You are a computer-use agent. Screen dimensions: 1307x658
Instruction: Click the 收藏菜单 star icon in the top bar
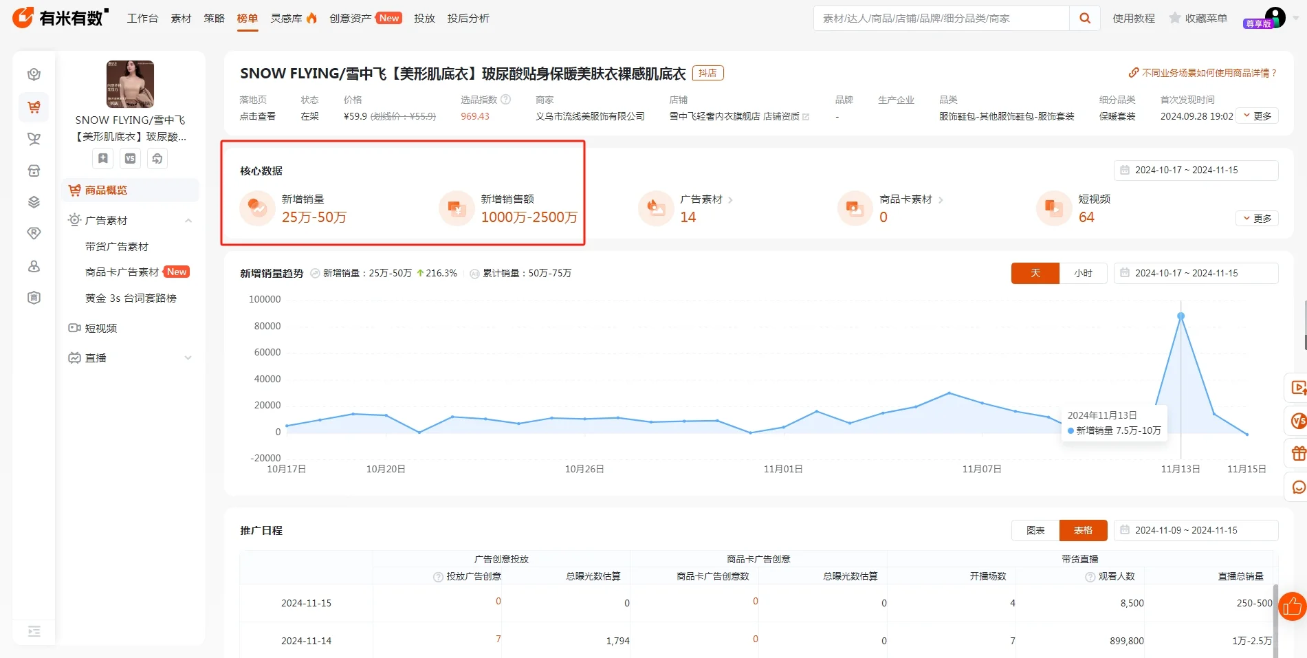pyautogui.click(x=1173, y=18)
